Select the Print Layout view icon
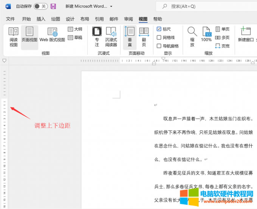The width and height of the screenshot is (257, 209). coord(29,37)
